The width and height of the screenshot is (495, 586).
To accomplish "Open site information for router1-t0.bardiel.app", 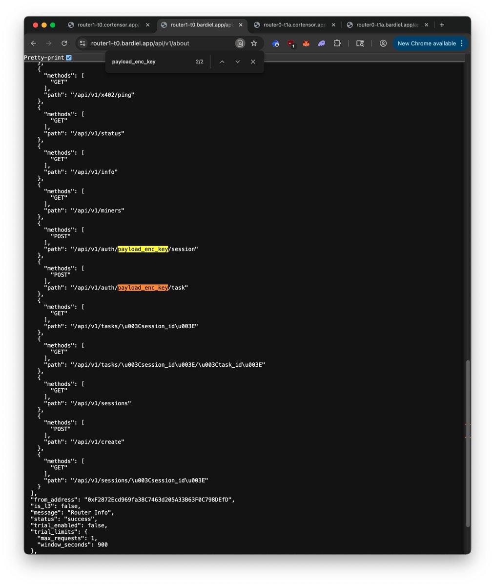I will point(82,43).
